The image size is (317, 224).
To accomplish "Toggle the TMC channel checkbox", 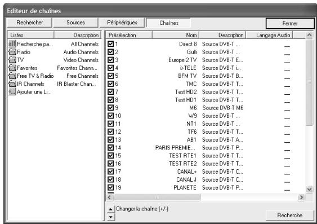I will tap(110, 84).
